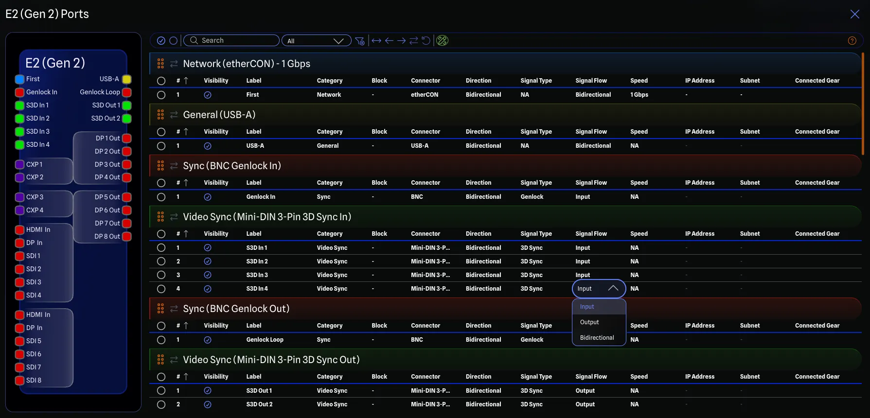Click swap arrows icon beside Network (etherCON) title
The width and height of the screenshot is (870, 418).
pyautogui.click(x=174, y=64)
